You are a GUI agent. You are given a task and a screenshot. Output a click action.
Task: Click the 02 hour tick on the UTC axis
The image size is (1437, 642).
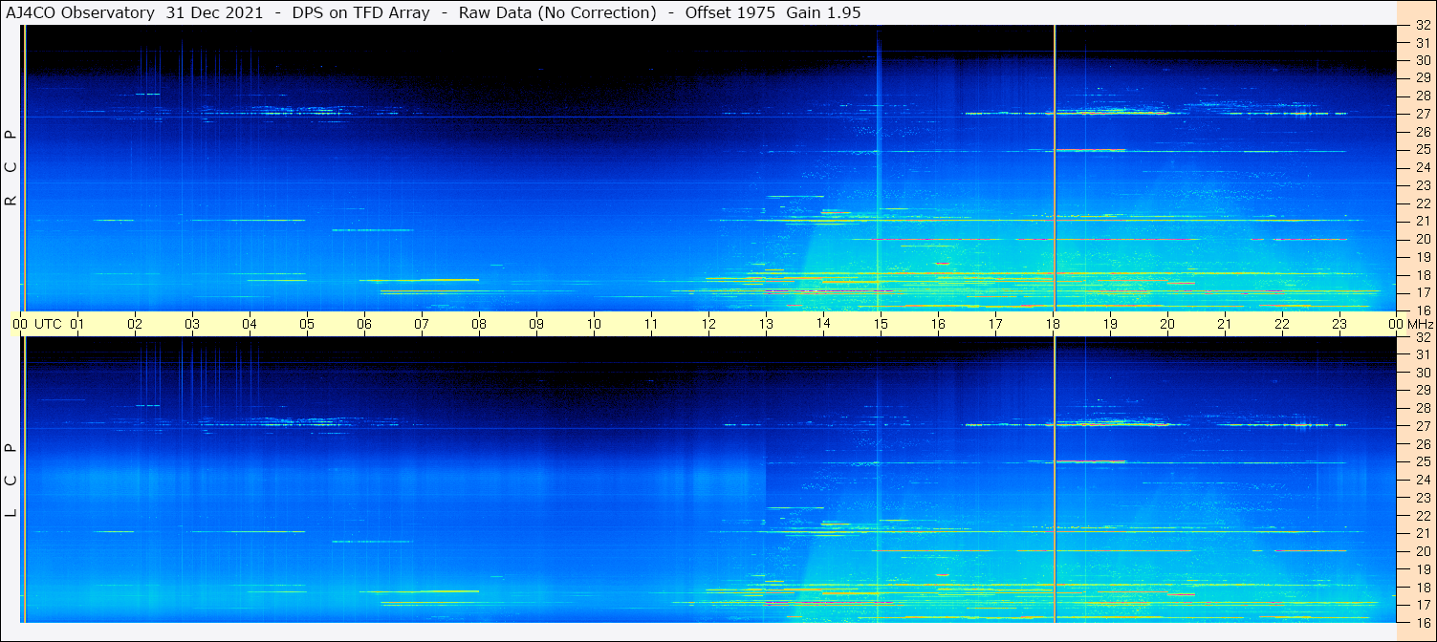(x=135, y=324)
